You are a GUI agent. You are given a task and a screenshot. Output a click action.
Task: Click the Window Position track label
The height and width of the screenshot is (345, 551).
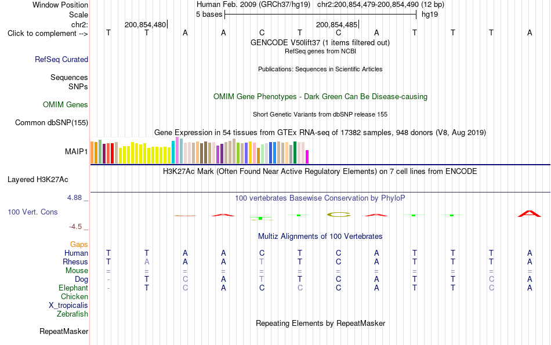tap(60, 5)
